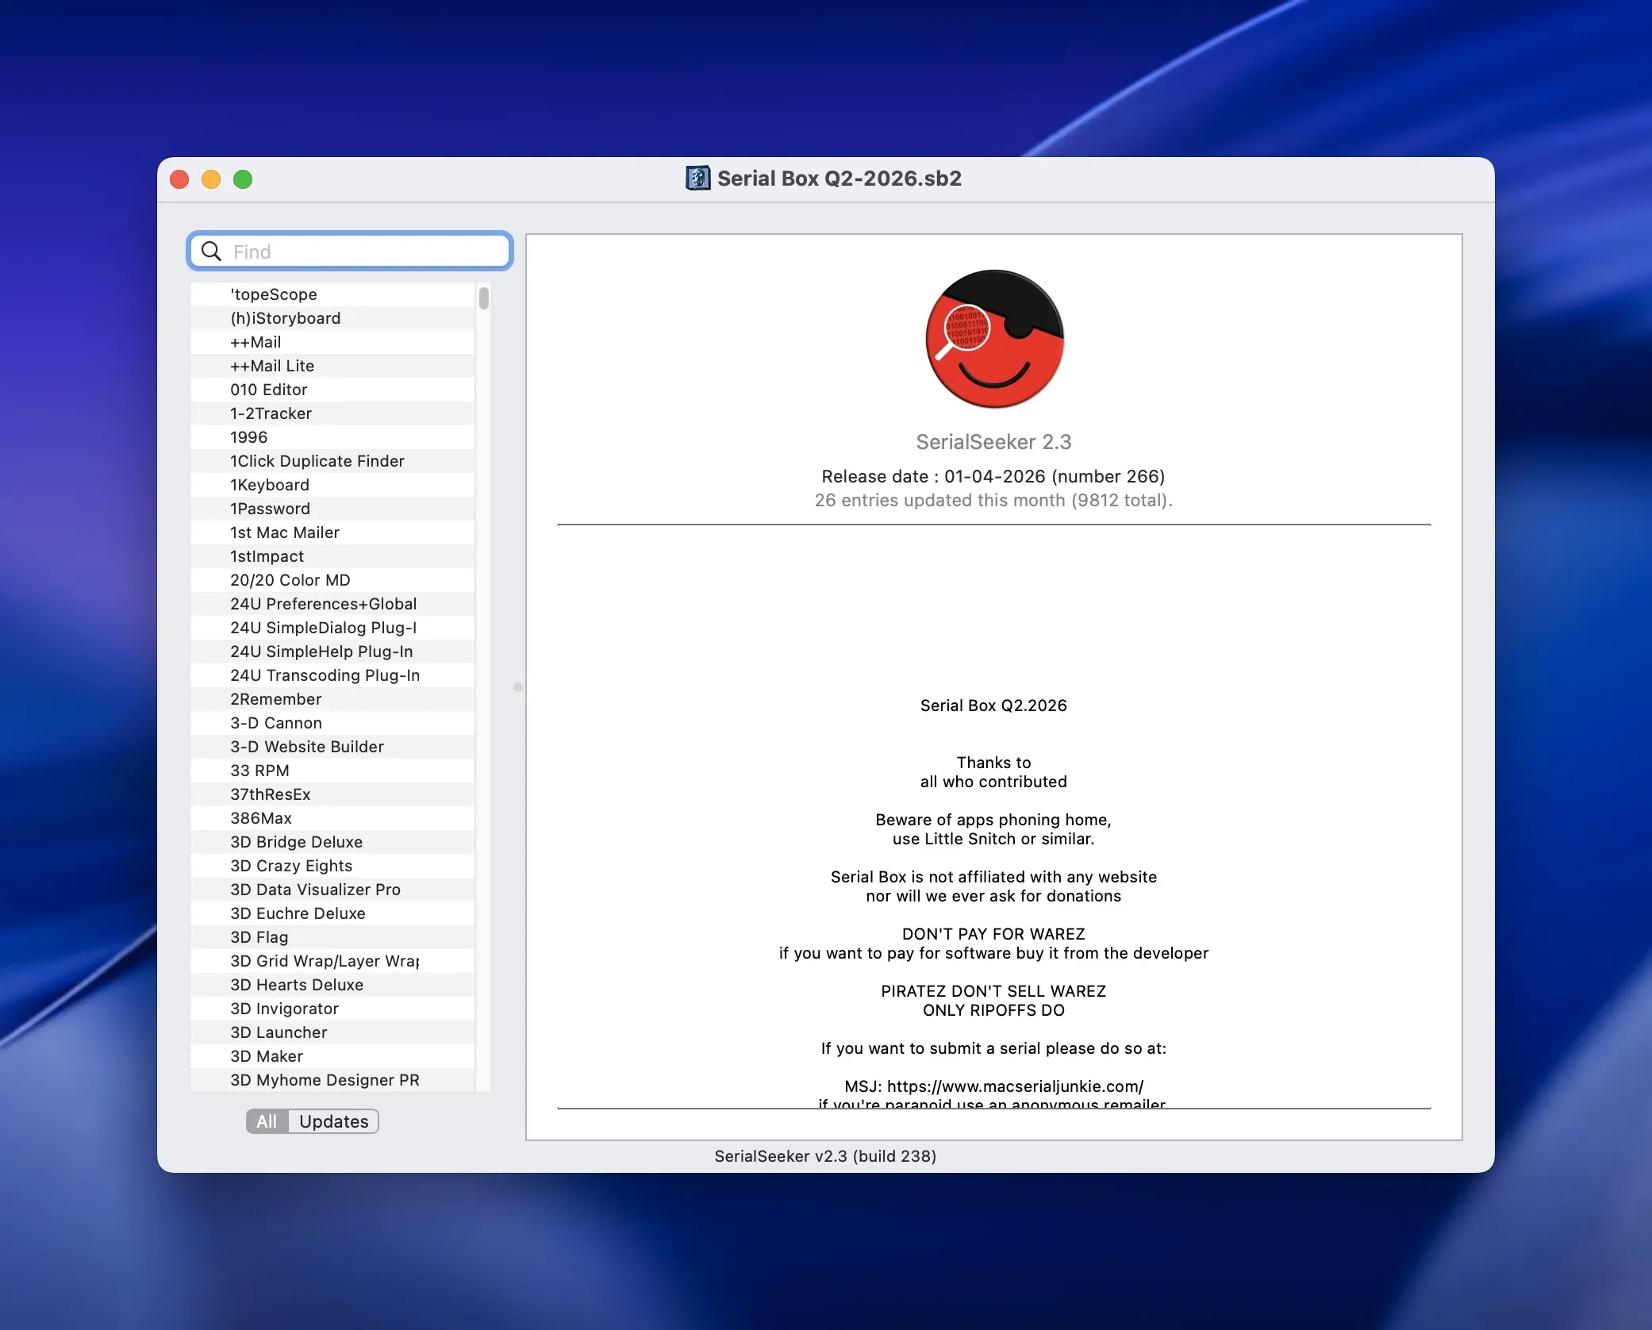Viewport: 1652px width, 1330px height.
Task: Select the ++Mail entry
Action: click(332, 342)
